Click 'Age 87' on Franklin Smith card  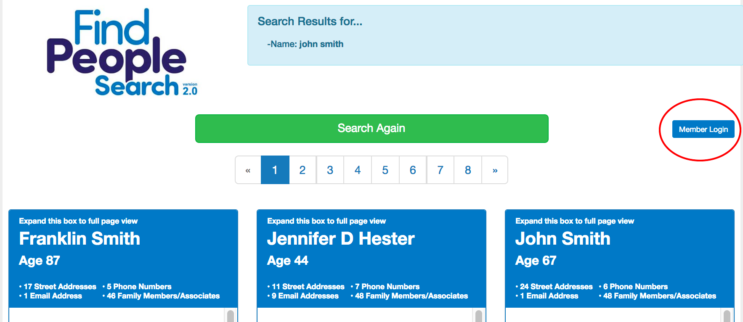click(x=40, y=261)
